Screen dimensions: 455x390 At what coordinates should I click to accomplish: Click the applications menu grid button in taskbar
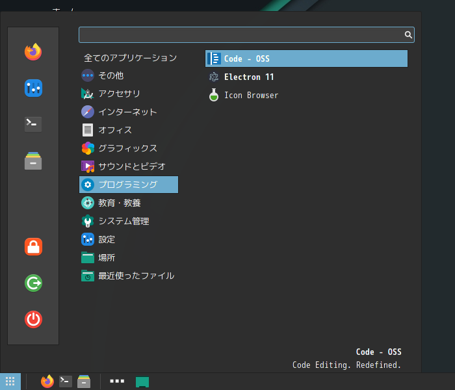point(10,382)
